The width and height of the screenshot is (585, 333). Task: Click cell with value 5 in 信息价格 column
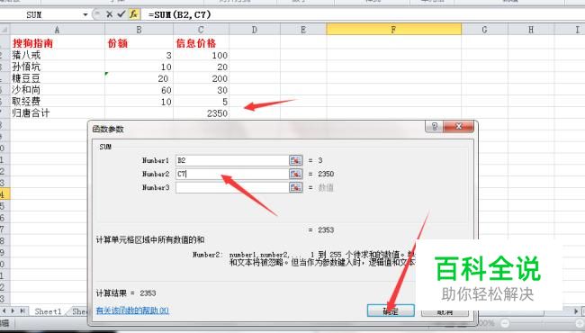pos(201,102)
